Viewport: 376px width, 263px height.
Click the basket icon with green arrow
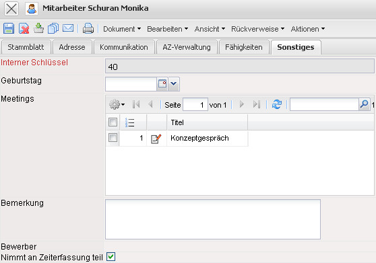pos(38,28)
